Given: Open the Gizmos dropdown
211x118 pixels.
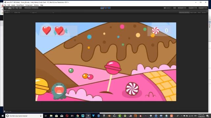Looking at the screenshot, I should click(204, 12).
